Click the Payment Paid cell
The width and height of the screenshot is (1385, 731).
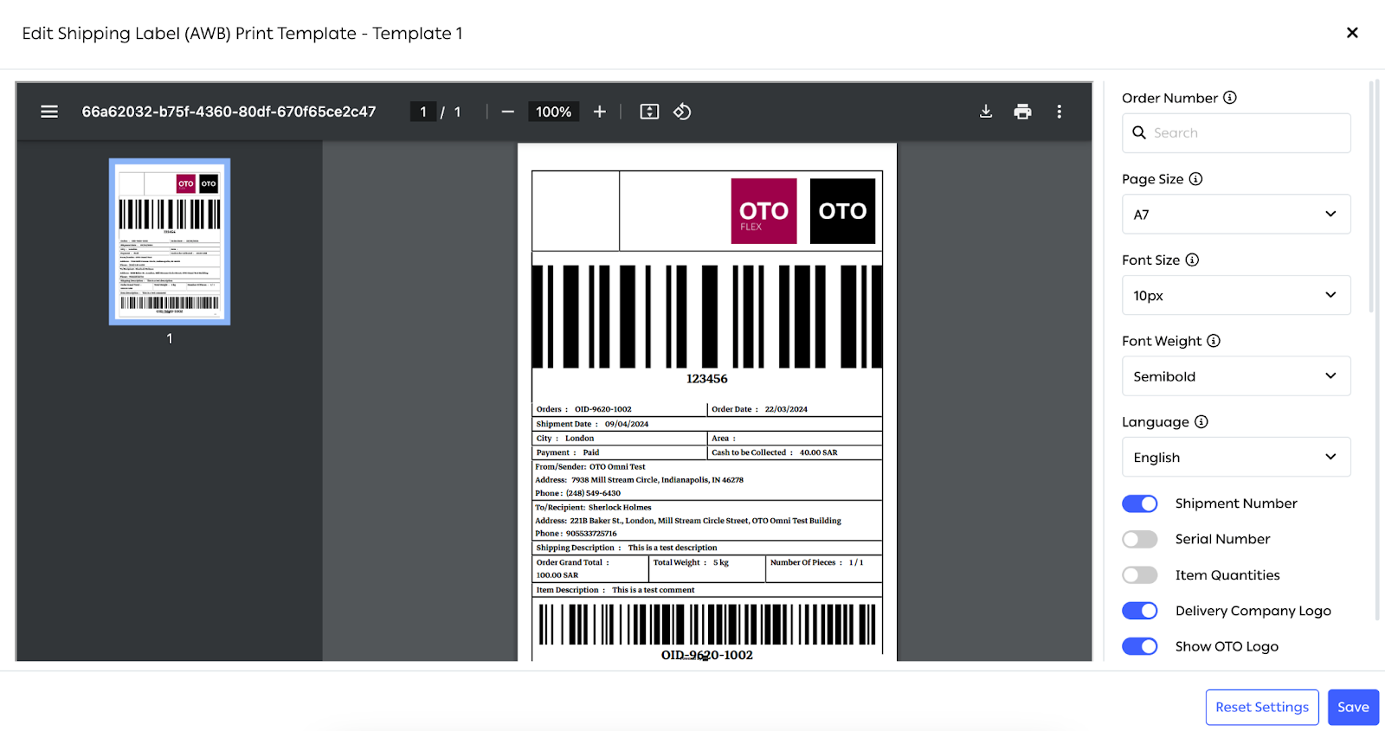click(x=620, y=452)
